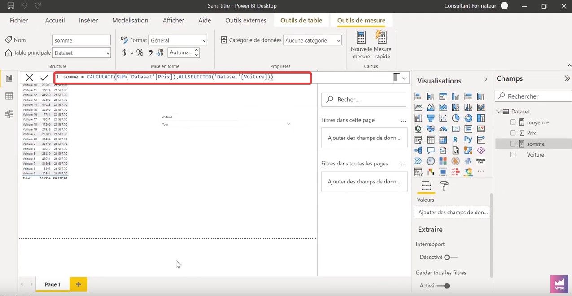
Task: Collapse the Dataset table in Champs
Action: pyautogui.click(x=499, y=111)
